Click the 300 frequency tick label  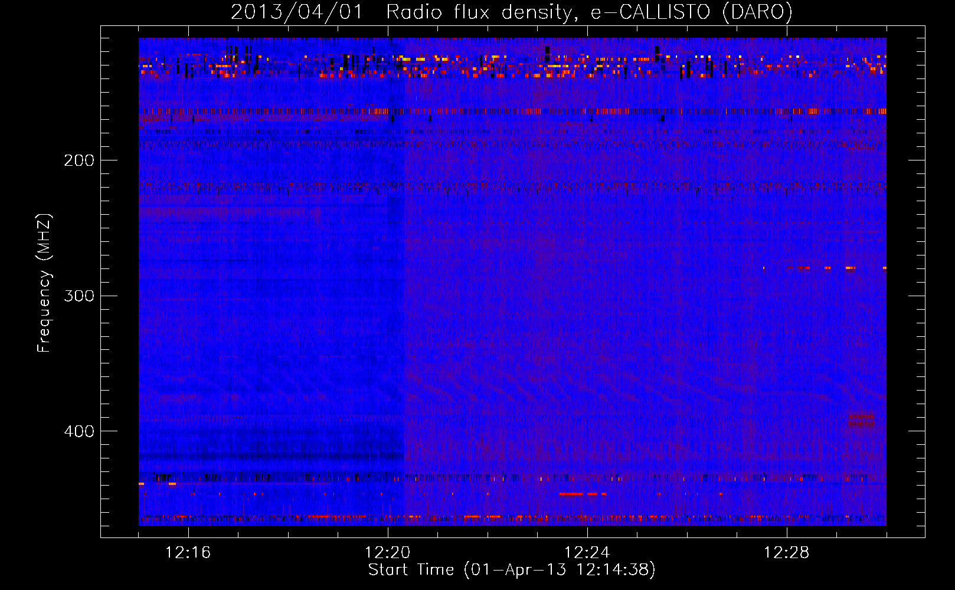79,296
